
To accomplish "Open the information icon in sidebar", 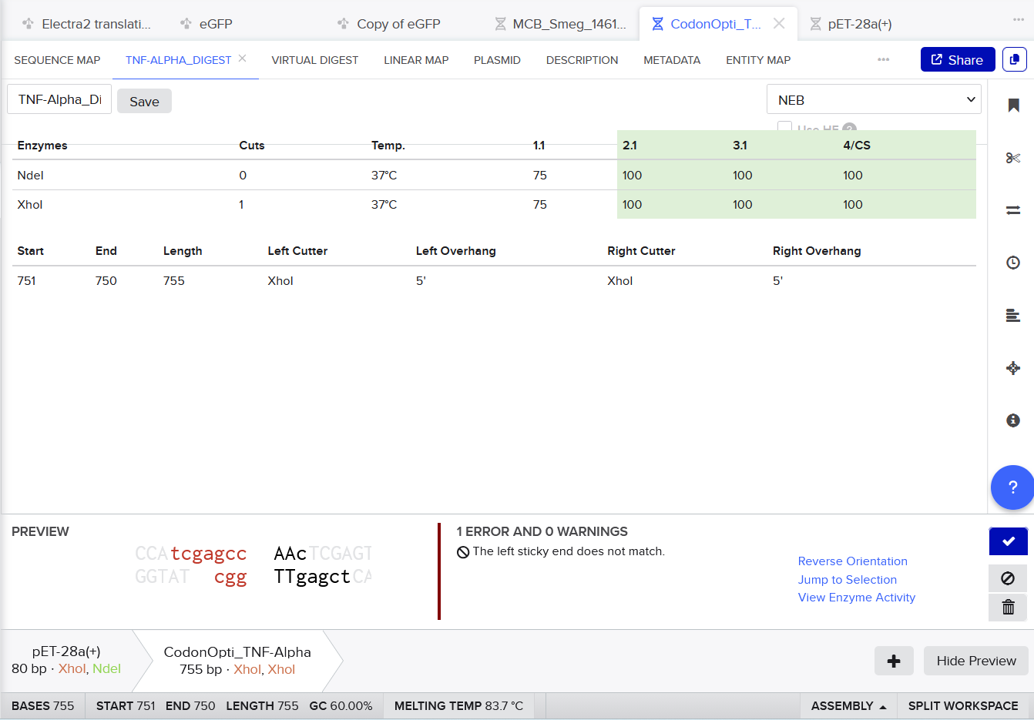I will click(1013, 420).
